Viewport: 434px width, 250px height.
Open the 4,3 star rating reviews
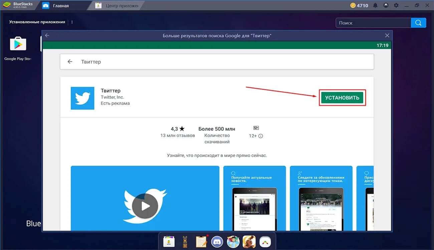click(178, 129)
